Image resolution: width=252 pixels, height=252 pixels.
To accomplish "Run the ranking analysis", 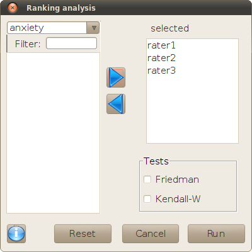I will click(216, 234).
